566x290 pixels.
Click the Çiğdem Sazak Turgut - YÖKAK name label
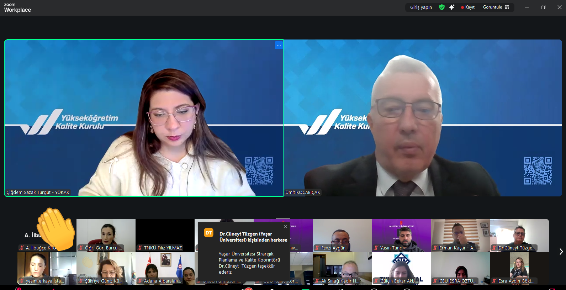point(38,192)
